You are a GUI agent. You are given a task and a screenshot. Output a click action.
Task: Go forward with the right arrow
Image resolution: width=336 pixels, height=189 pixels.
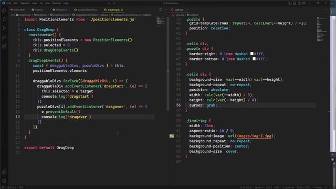114,3
